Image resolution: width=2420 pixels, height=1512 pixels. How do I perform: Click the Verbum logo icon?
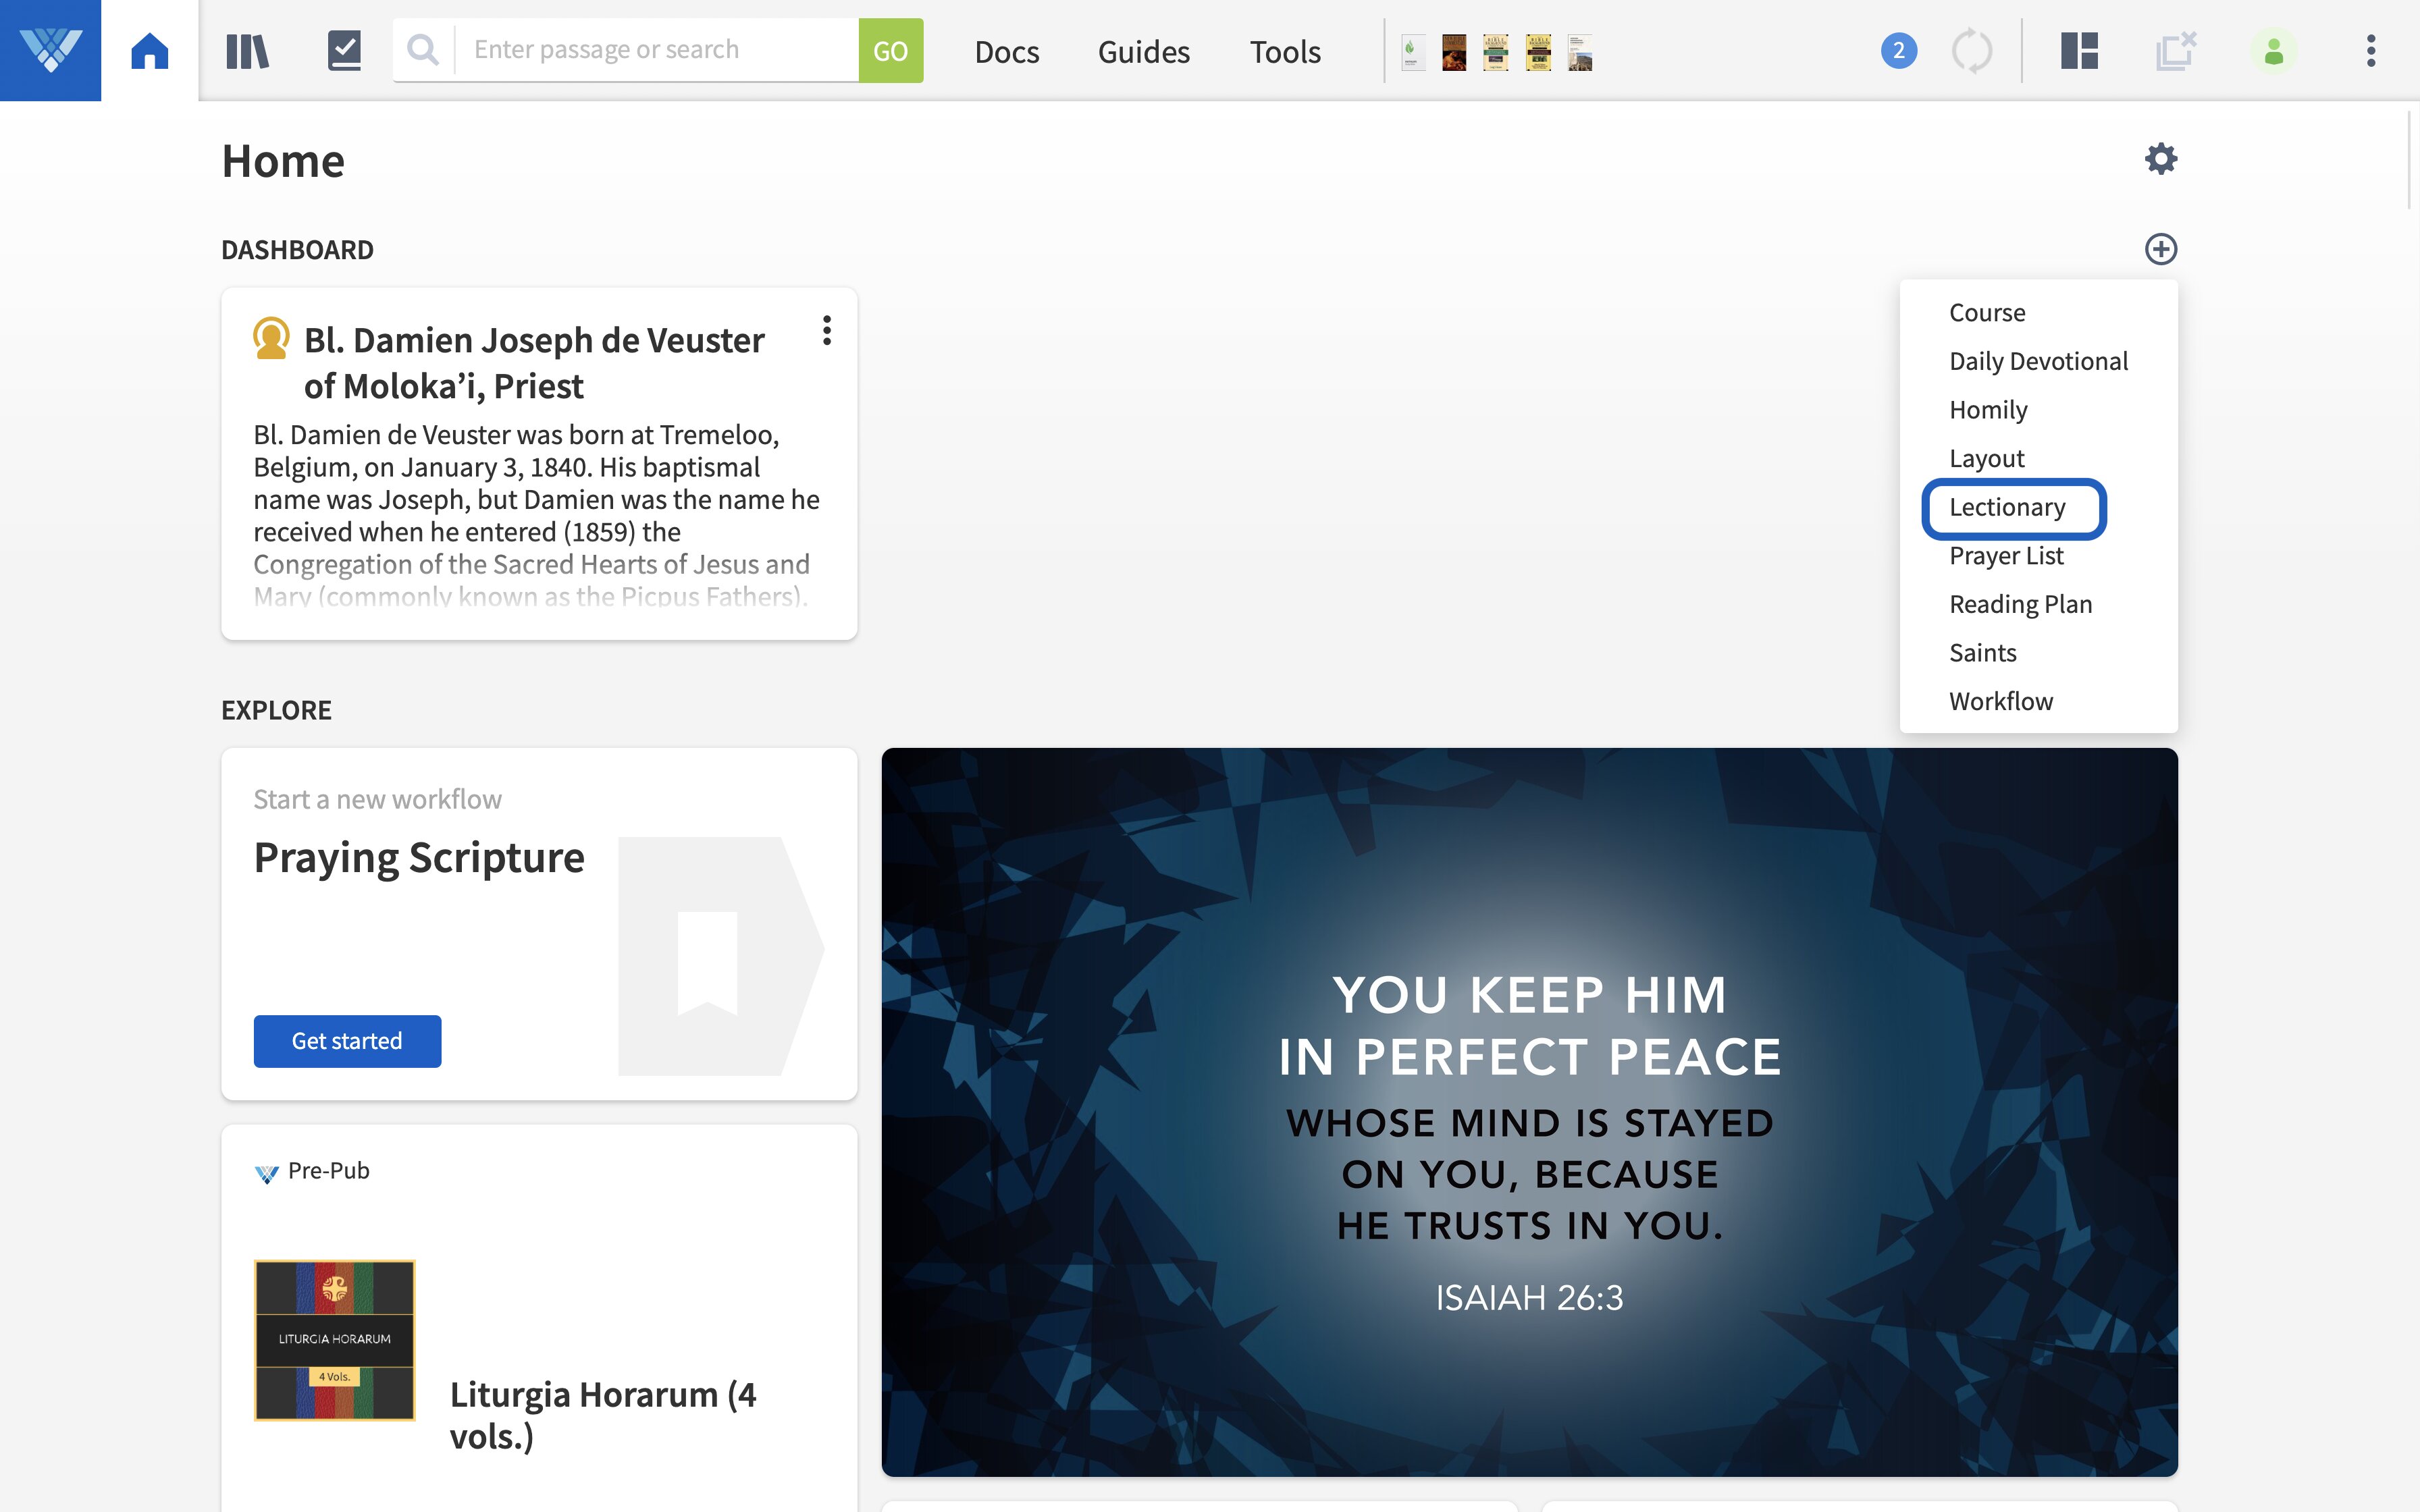click(50, 50)
